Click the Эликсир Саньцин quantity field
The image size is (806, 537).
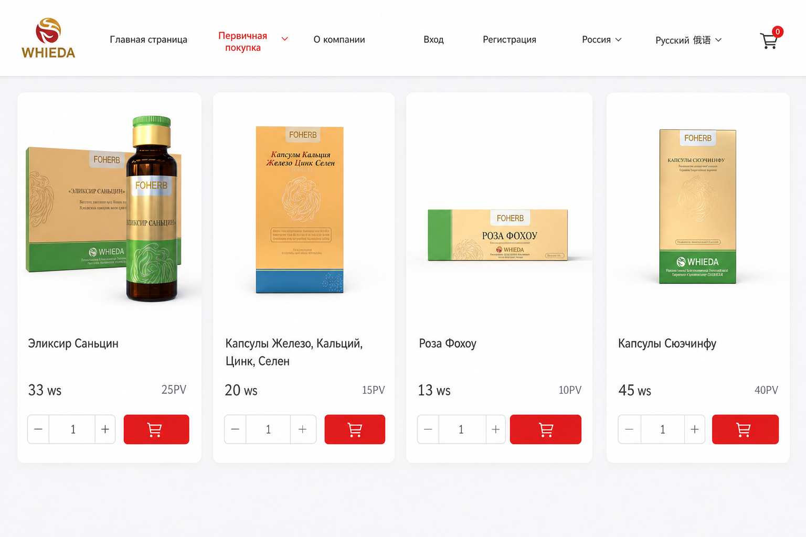[x=72, y=429]
